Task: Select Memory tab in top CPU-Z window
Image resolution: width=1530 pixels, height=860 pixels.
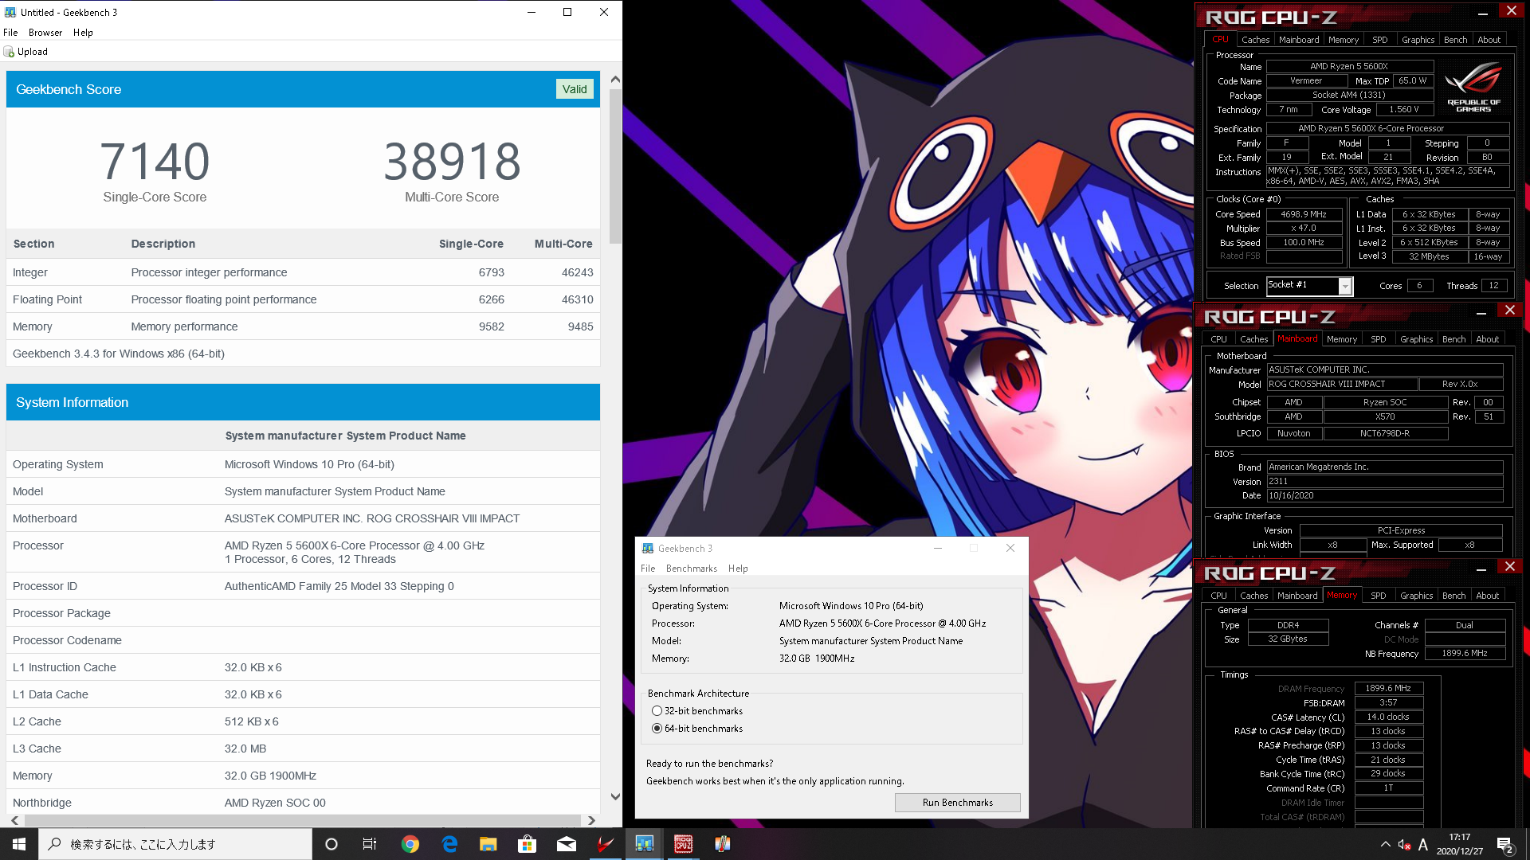Action: (1344, 40)
